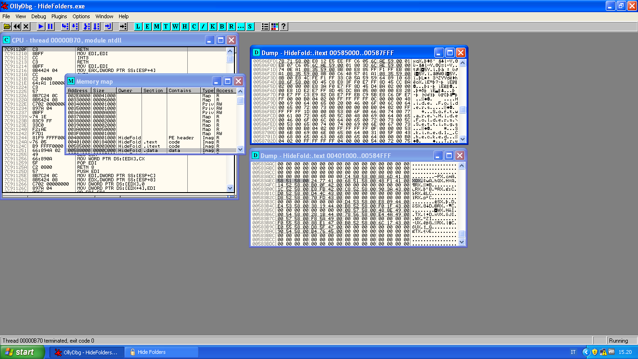Show the Log window with the L icon
This screenshot has width=638, height=359.
pos(138,27)
